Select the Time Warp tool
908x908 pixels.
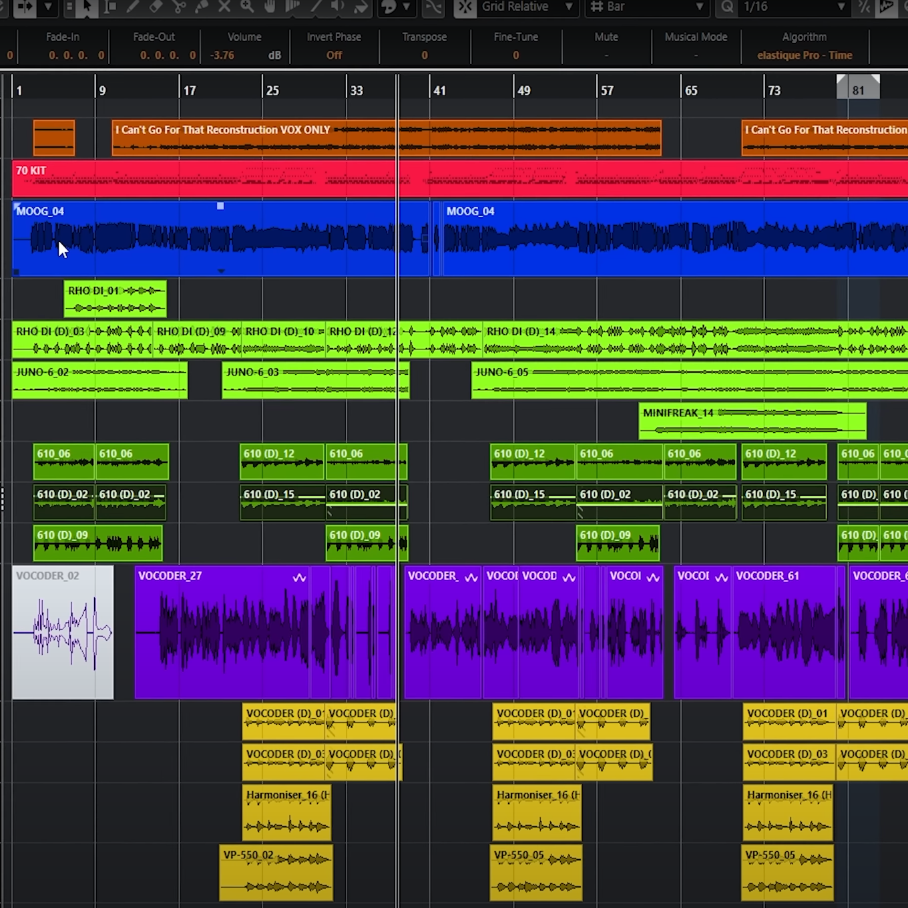[292, 7]
